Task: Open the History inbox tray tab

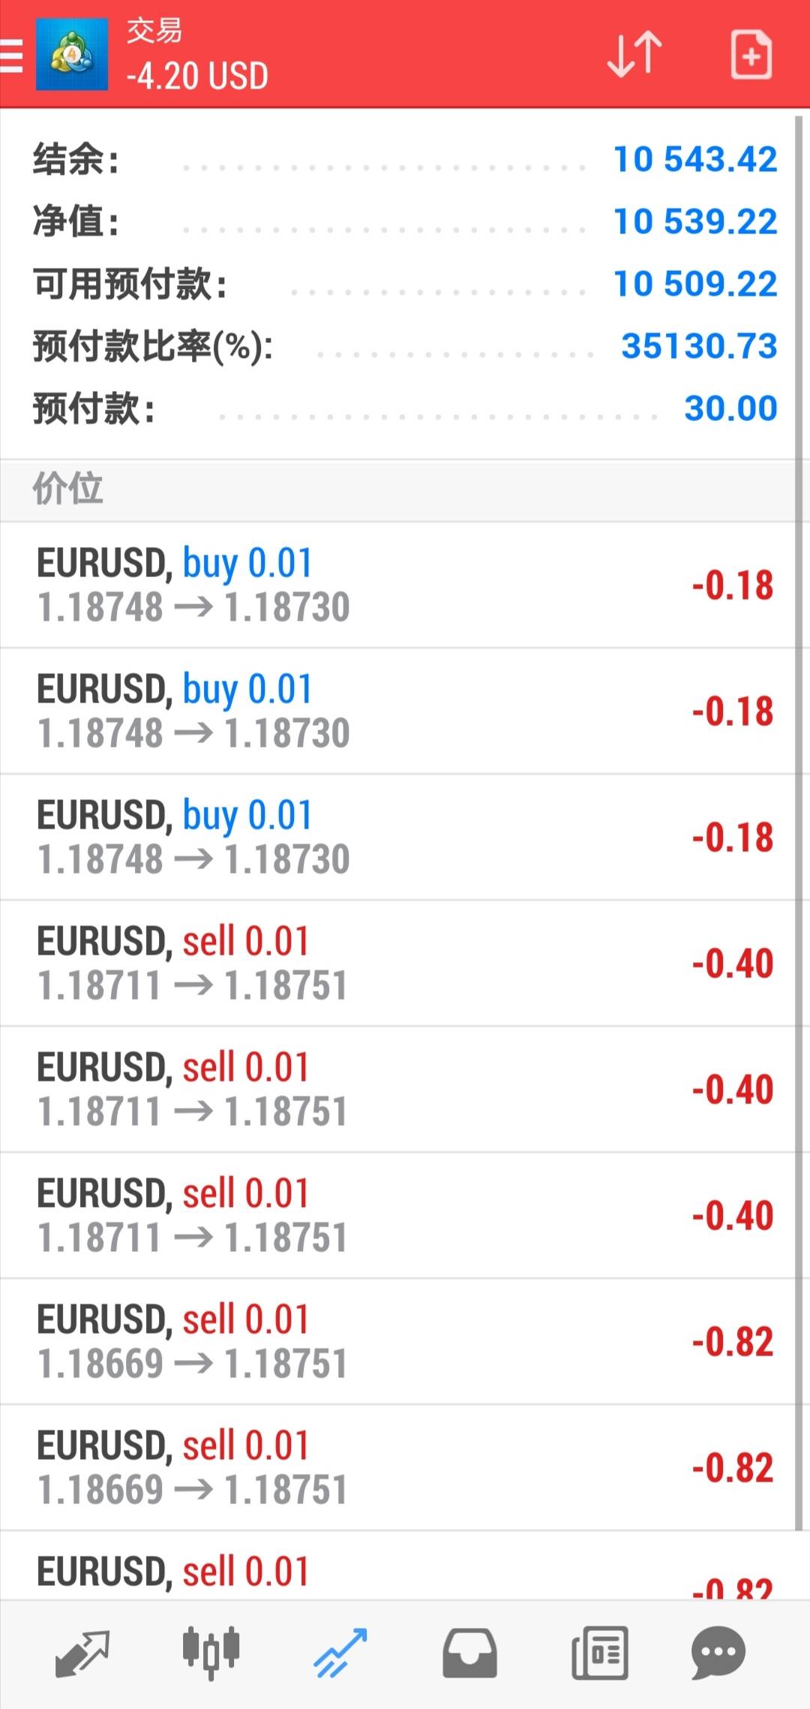Action: pos(469,1653)
